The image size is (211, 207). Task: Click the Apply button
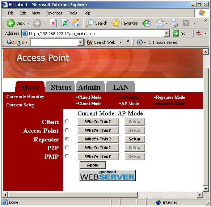click(x=93, y=165)
